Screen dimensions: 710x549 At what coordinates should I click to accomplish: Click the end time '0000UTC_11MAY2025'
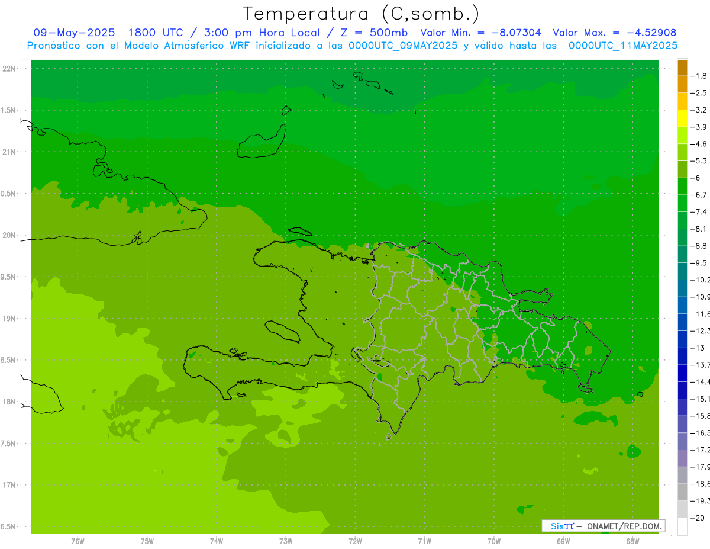pos(622,45)
